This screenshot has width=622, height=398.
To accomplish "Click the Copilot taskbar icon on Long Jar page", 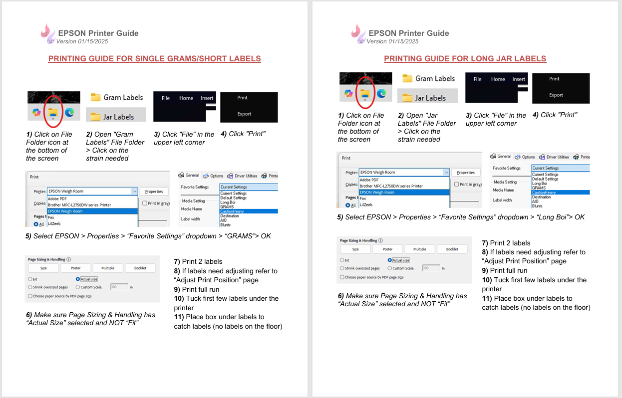I will [x=348, y=93].
